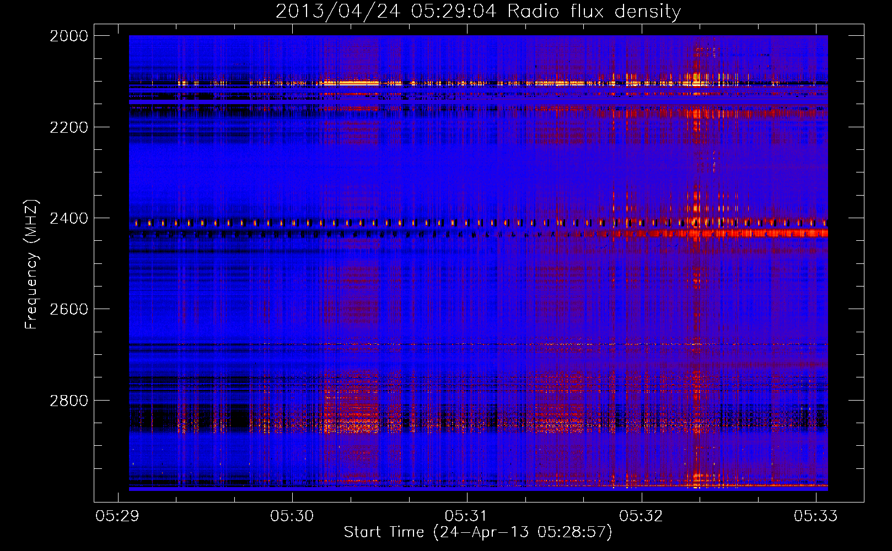Click the '05:31' time axis label
The width and height of the screenshot is (892, 551).
pyautogui.click(x=466, y=516)
